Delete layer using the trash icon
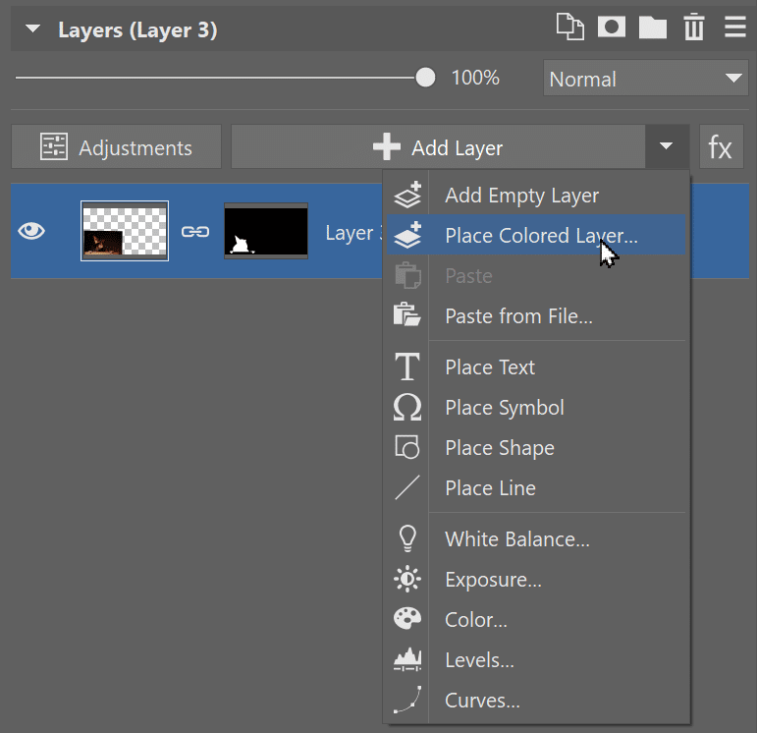The height and width of the screenshot is (733, 757). coord(694,28)
